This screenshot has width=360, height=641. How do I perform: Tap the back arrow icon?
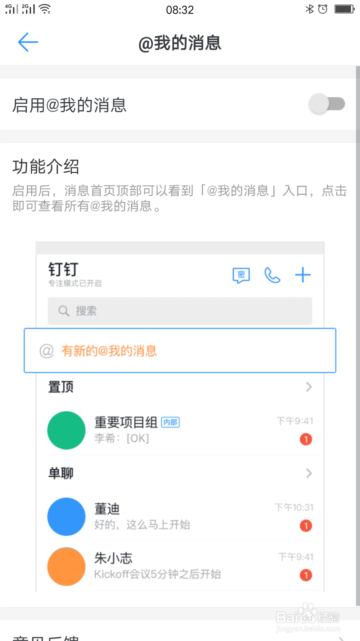coord(28,42)
